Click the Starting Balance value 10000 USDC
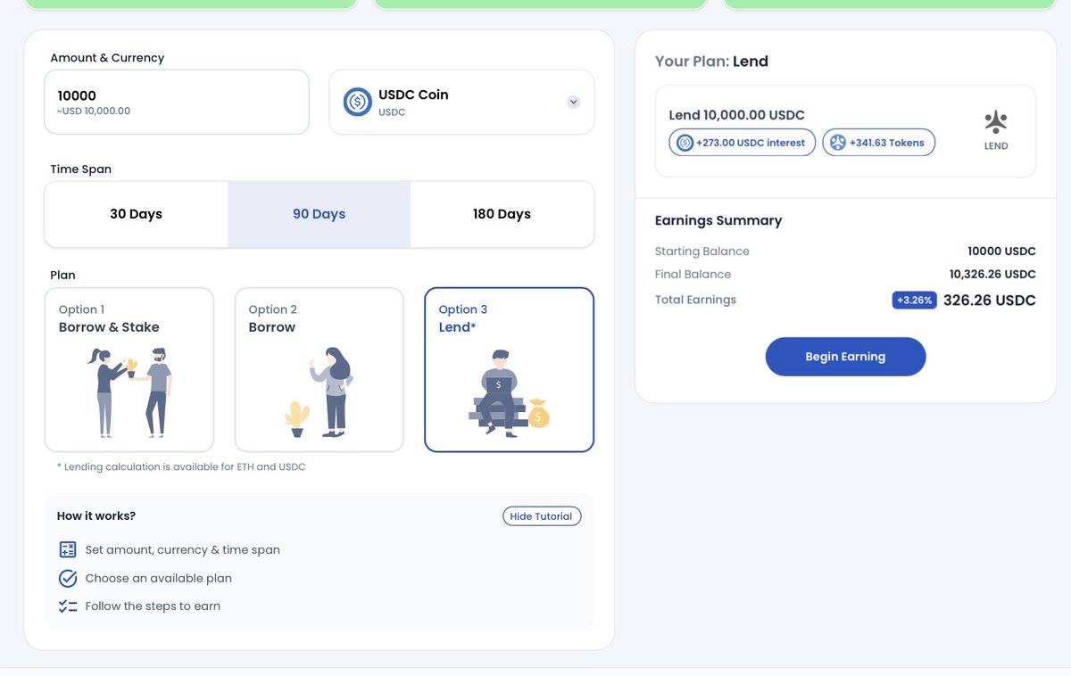Viewport: 1071px width, 676px height. (1001, 251)
